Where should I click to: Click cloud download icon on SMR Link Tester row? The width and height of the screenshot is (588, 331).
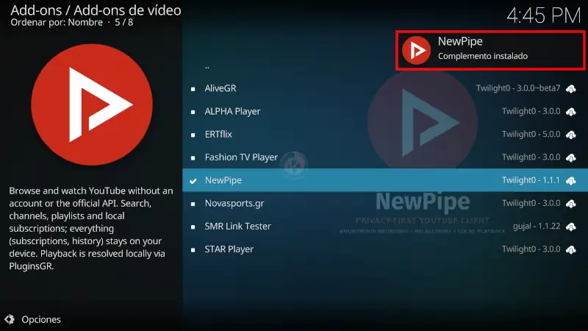(x=571, y=227)
